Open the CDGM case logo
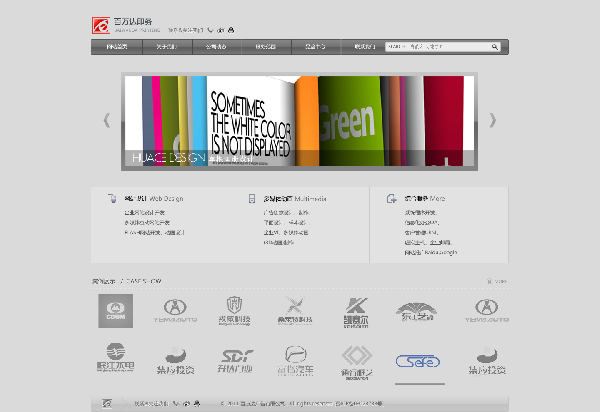Screen dimensions: 600x412 [116, 311]
